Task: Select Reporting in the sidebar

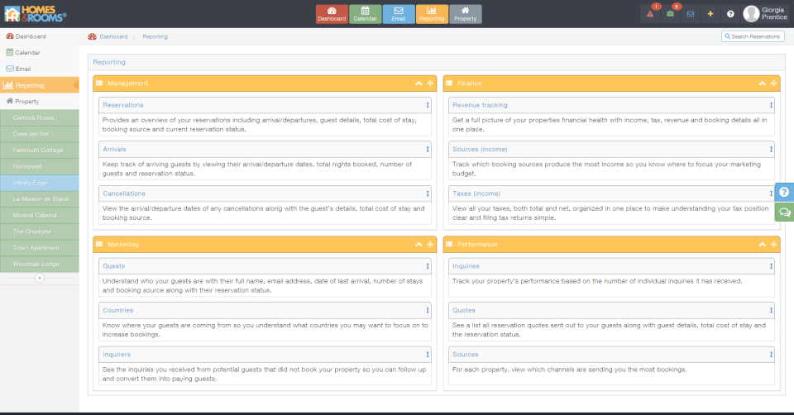Action: [40, 85]
